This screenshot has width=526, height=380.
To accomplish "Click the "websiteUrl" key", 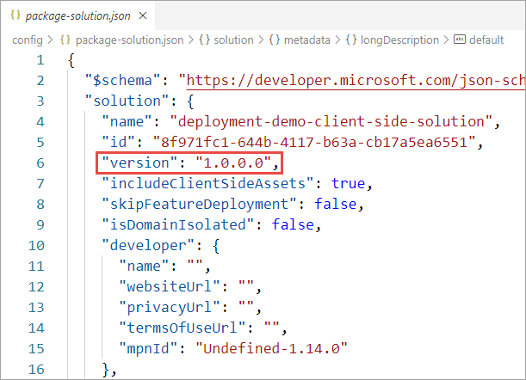I will [170, 287].
